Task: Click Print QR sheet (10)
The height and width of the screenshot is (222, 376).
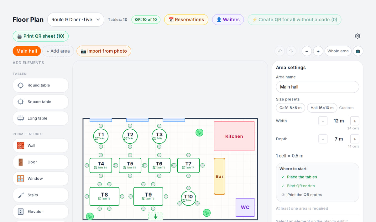Action: coord(41,36)
